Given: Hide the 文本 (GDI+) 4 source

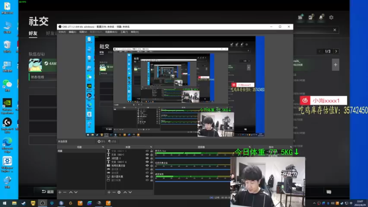Looking at the screenshot, I should [147, 162].
